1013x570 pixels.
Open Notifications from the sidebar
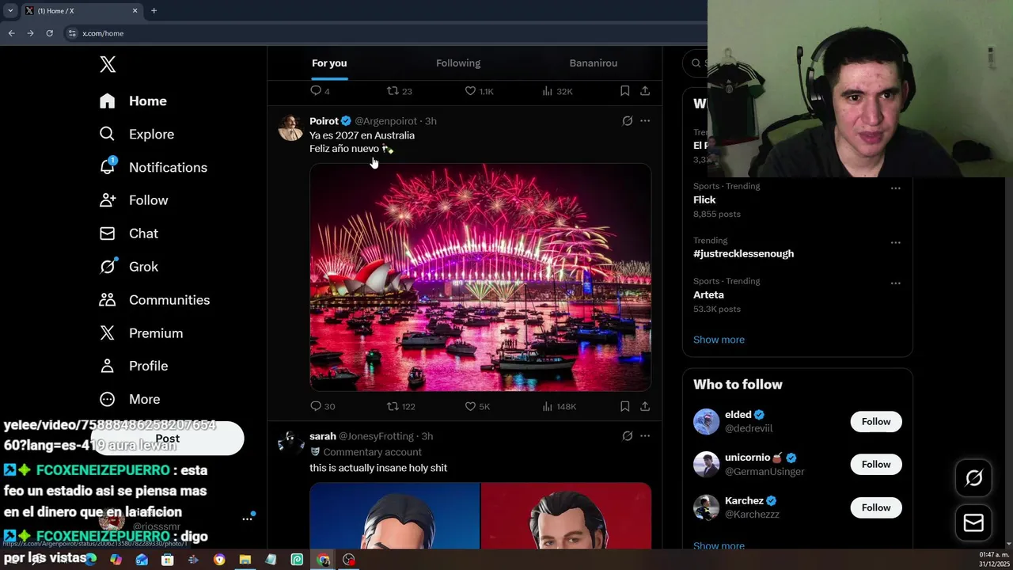(x=153, y=168)
